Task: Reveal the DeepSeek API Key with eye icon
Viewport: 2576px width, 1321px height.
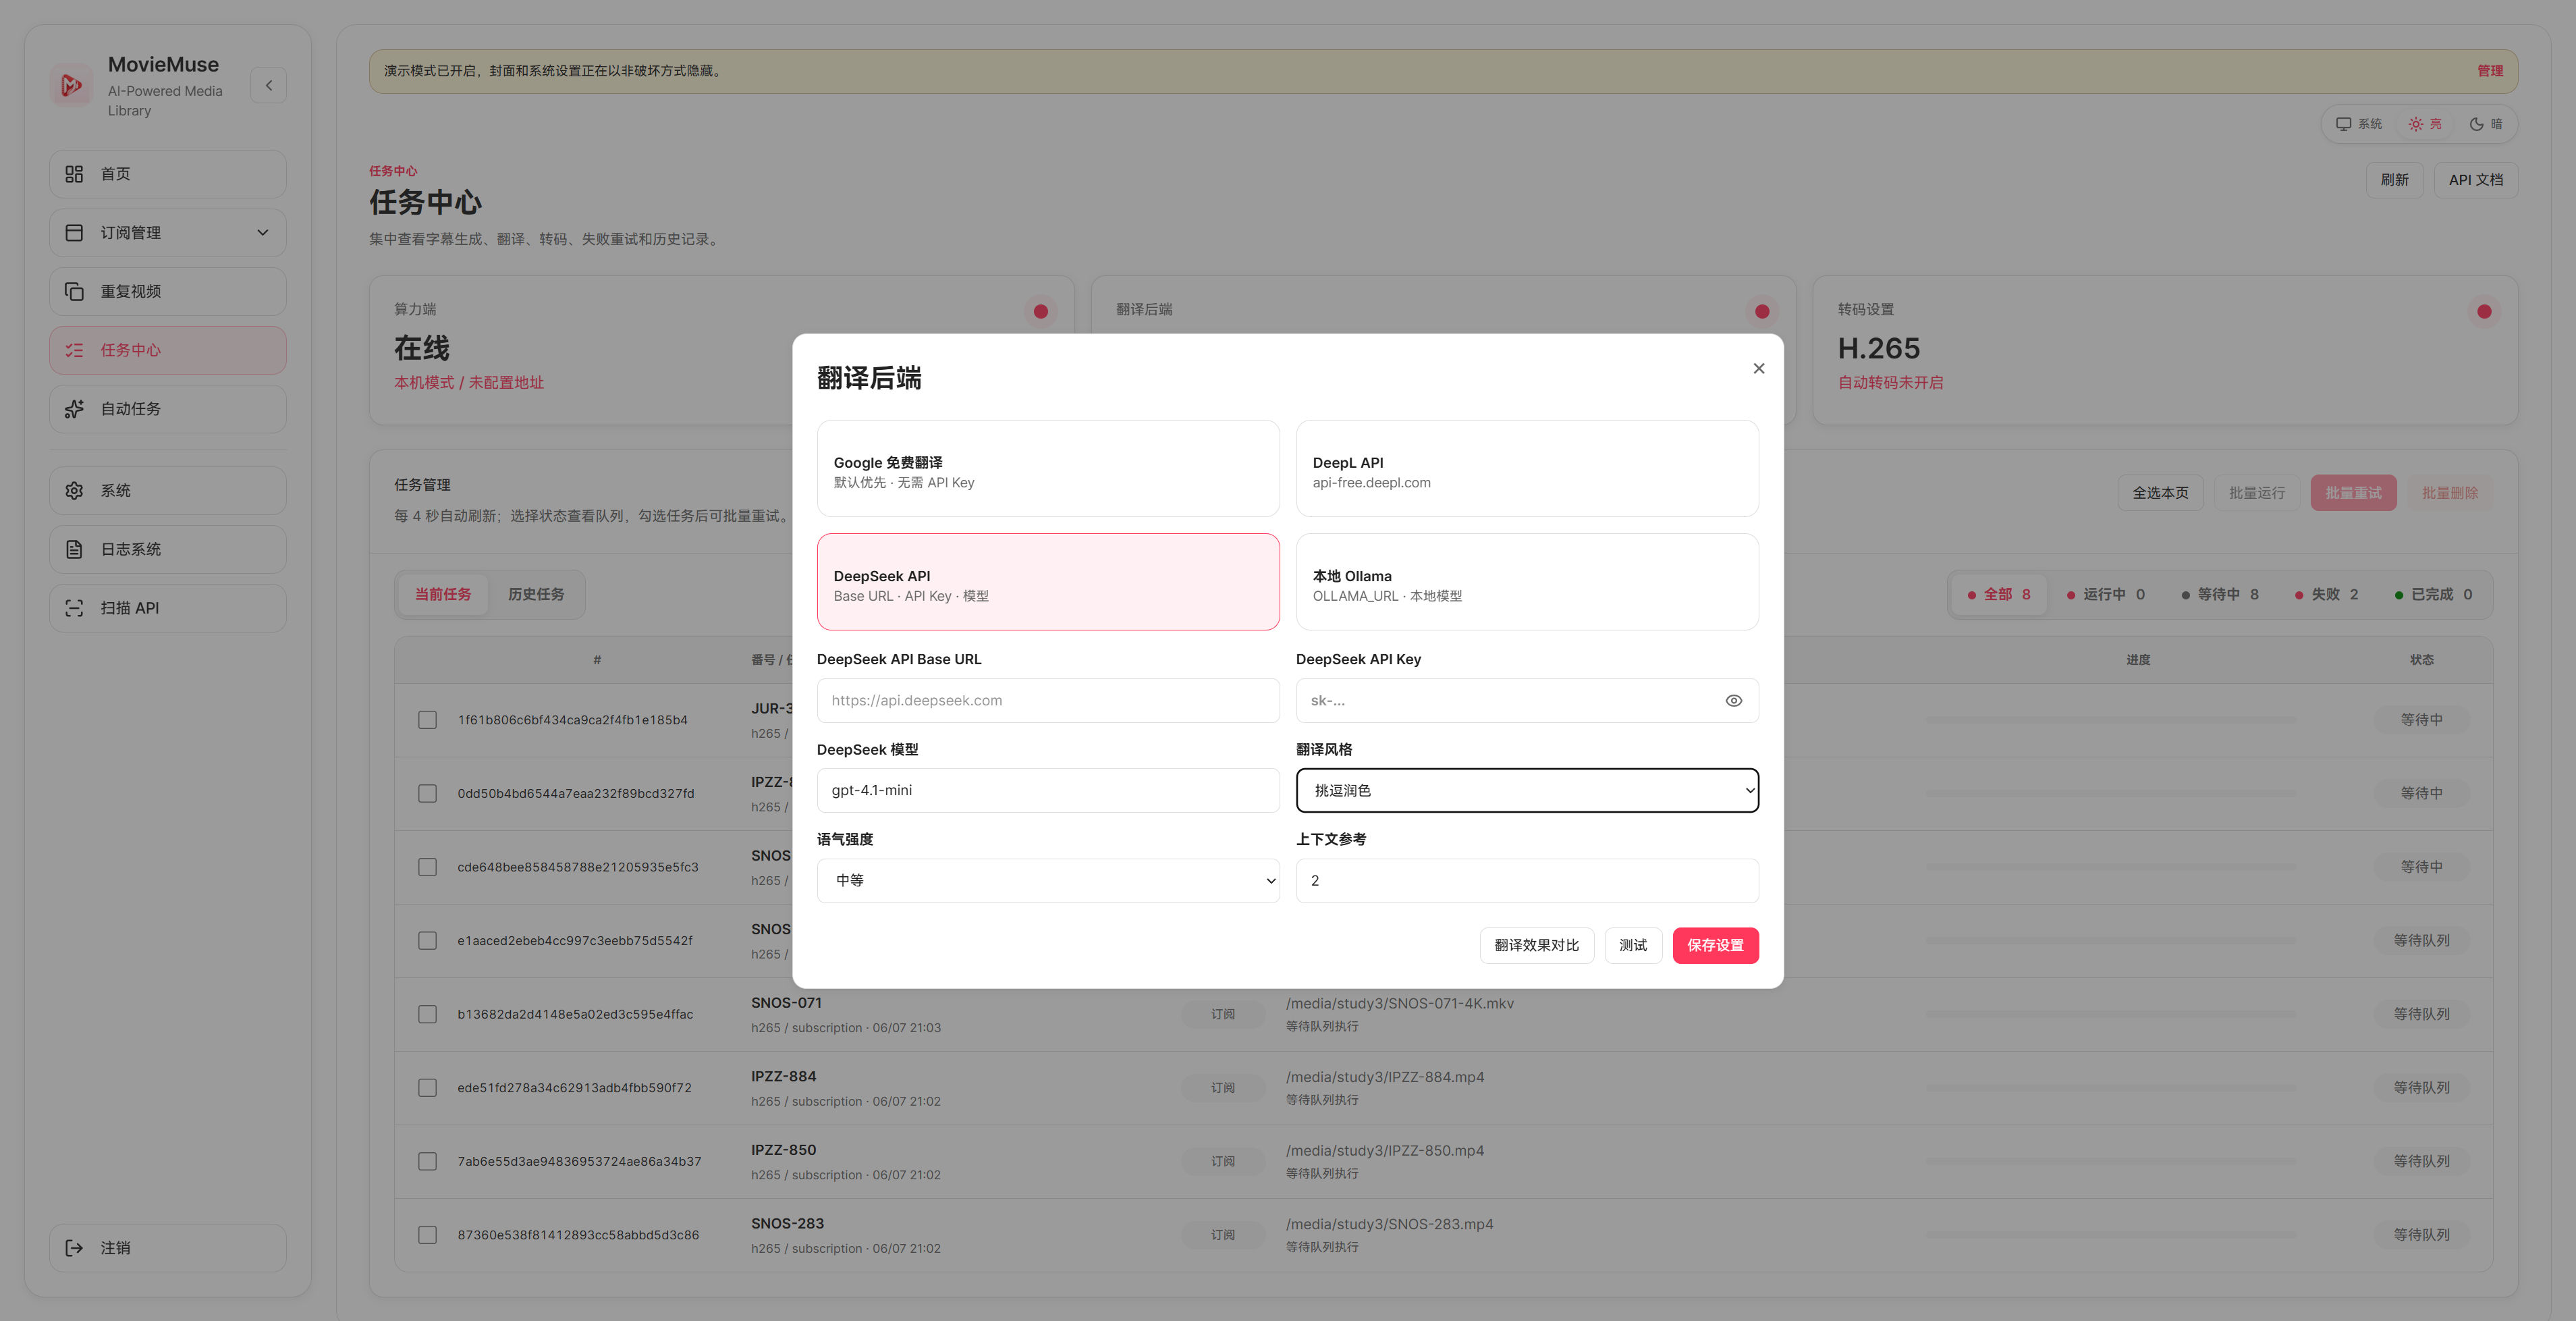Action: (1733, 701)
